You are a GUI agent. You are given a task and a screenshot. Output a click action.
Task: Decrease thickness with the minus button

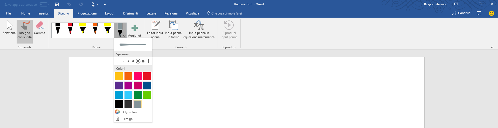pyautogui.click(x=117, y=61)
